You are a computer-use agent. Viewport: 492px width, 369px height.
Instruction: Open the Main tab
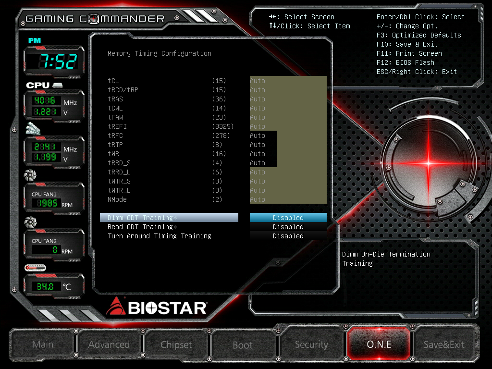(x=43, y=344)
